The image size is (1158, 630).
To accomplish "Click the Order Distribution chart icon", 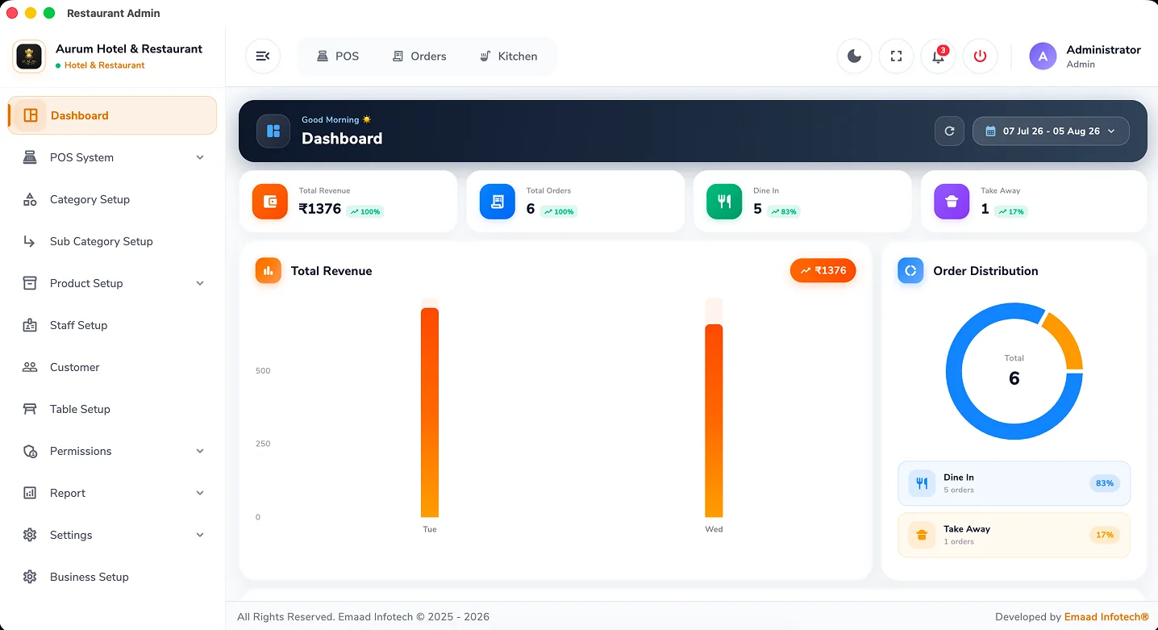I will [x=910, y=271].
